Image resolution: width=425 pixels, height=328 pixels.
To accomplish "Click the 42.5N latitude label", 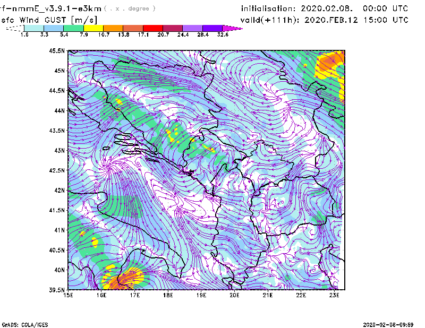I will pyautogui.click(x=57, y=170).
